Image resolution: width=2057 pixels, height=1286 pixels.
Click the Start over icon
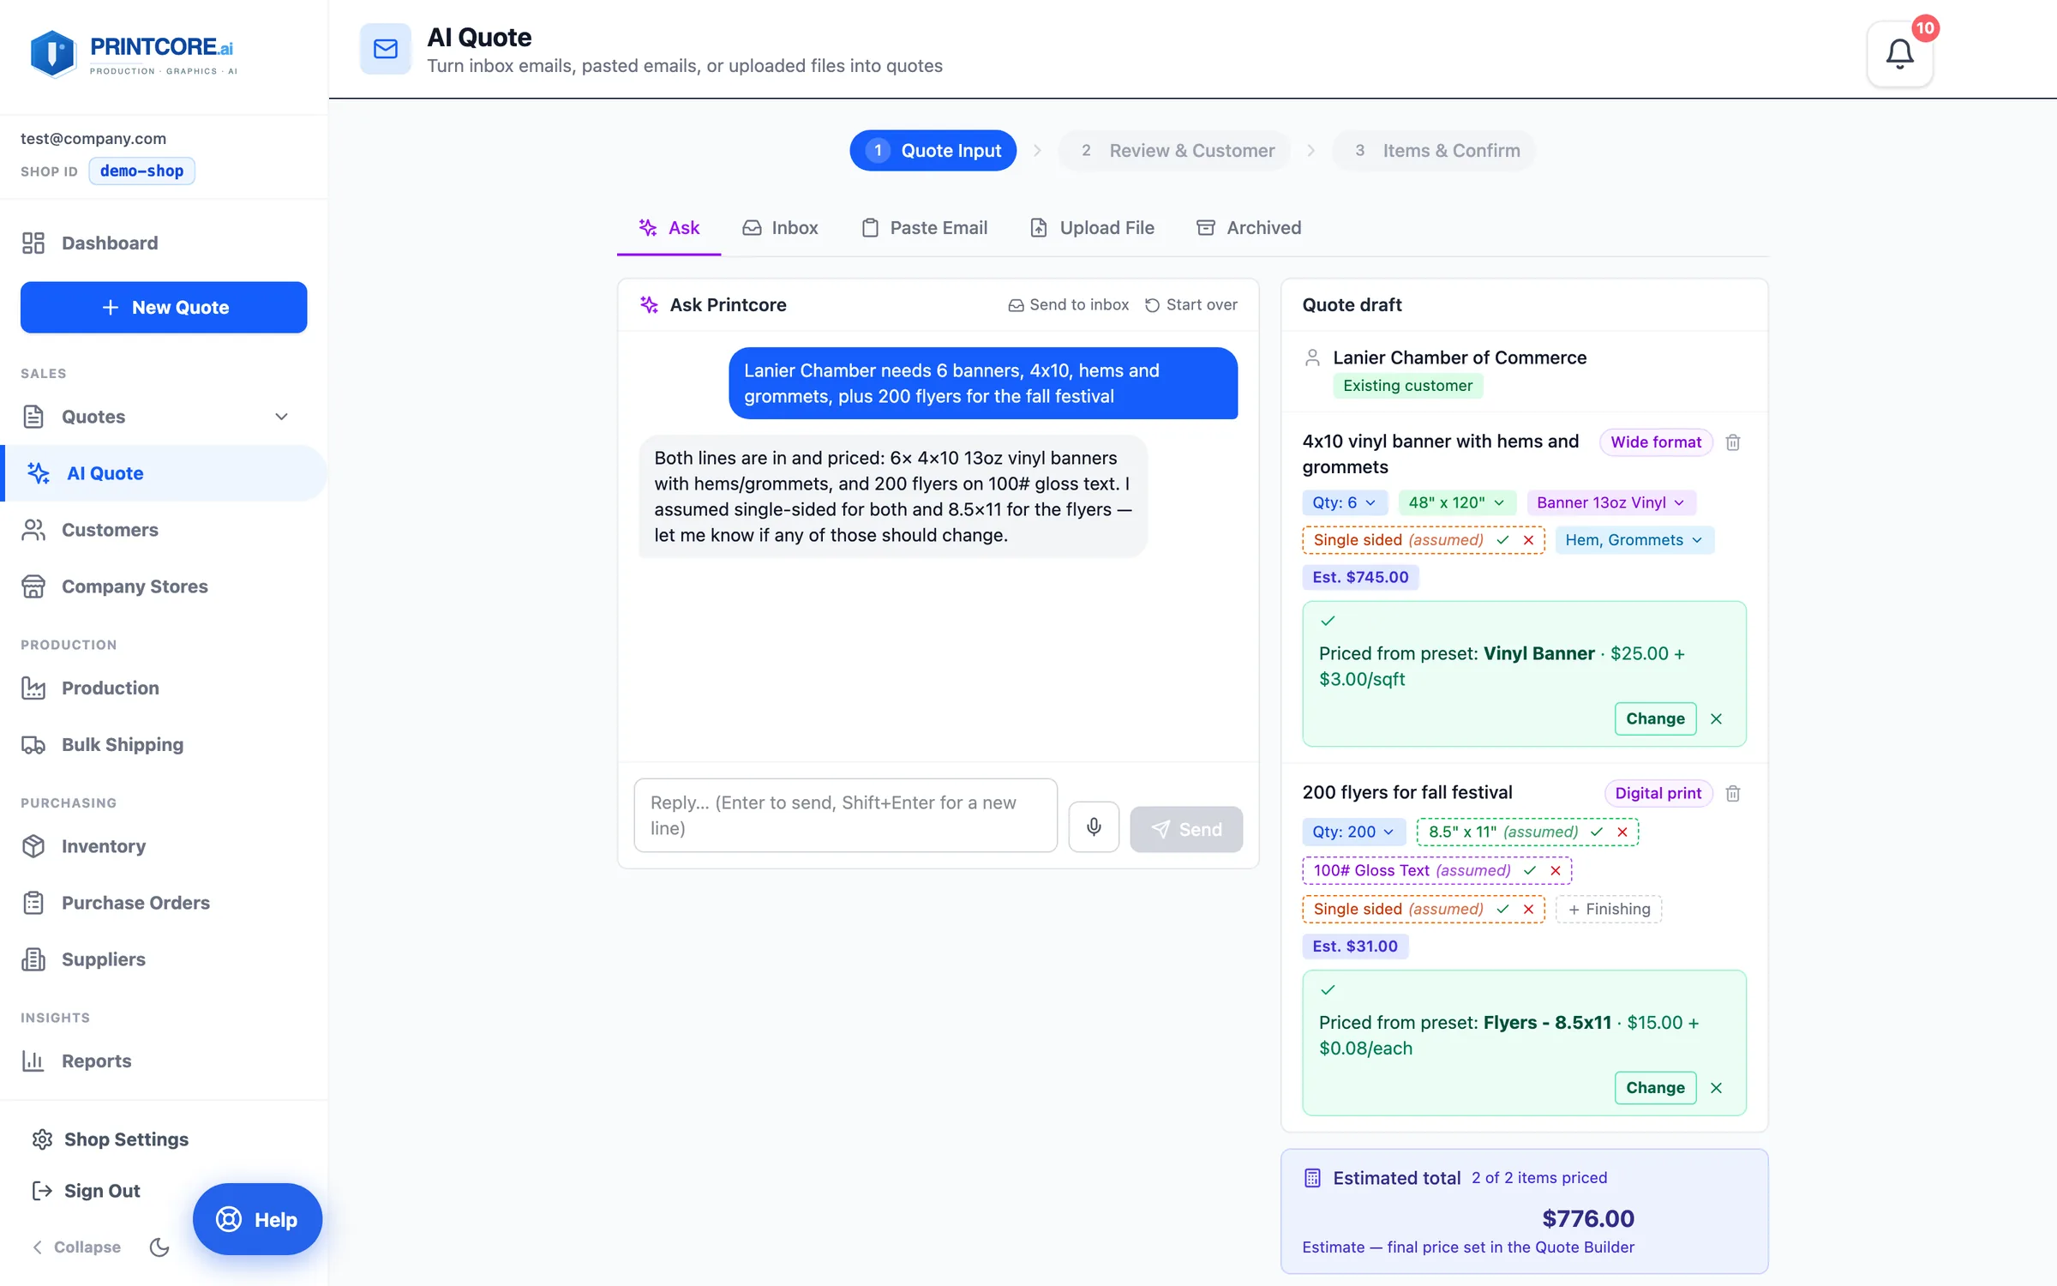(1153, 305)
